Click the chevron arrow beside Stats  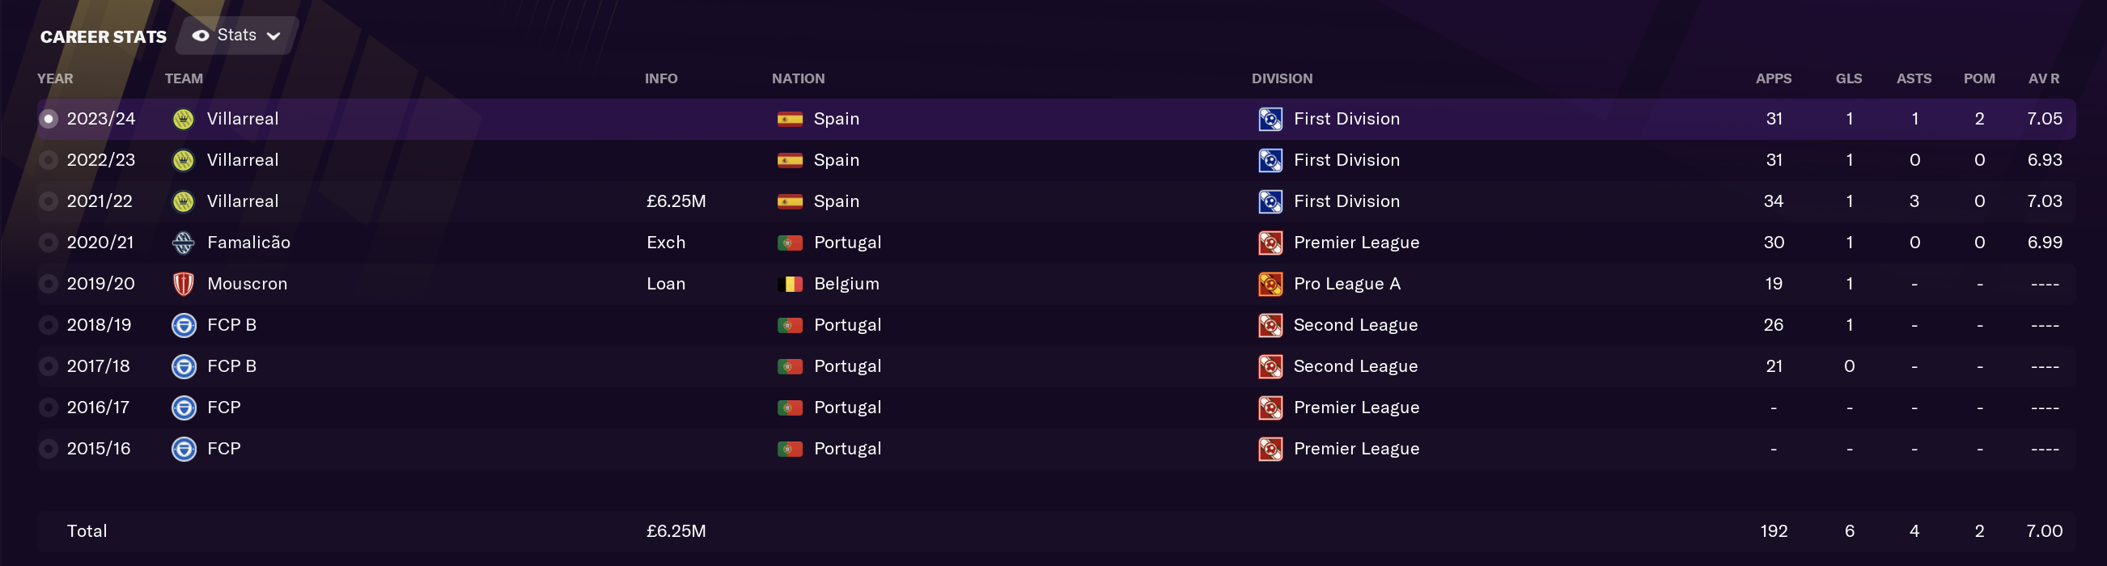[x=274, y=36]
